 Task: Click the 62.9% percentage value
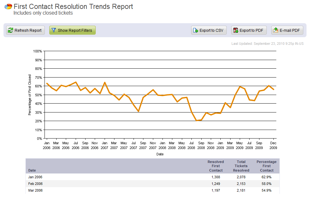pyautogui.click(x=266, y=177)
